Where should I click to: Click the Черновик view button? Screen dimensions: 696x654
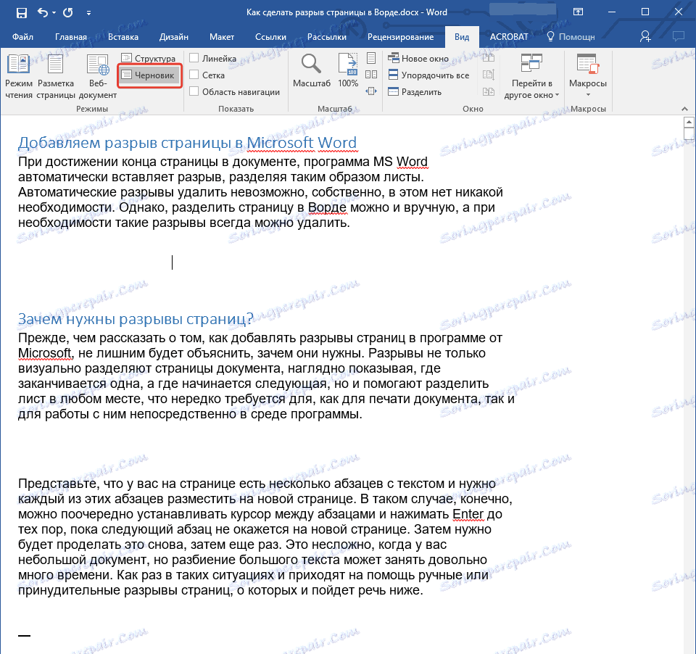[149, 75]
